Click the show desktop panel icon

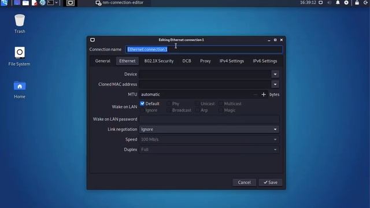[17, 2]
